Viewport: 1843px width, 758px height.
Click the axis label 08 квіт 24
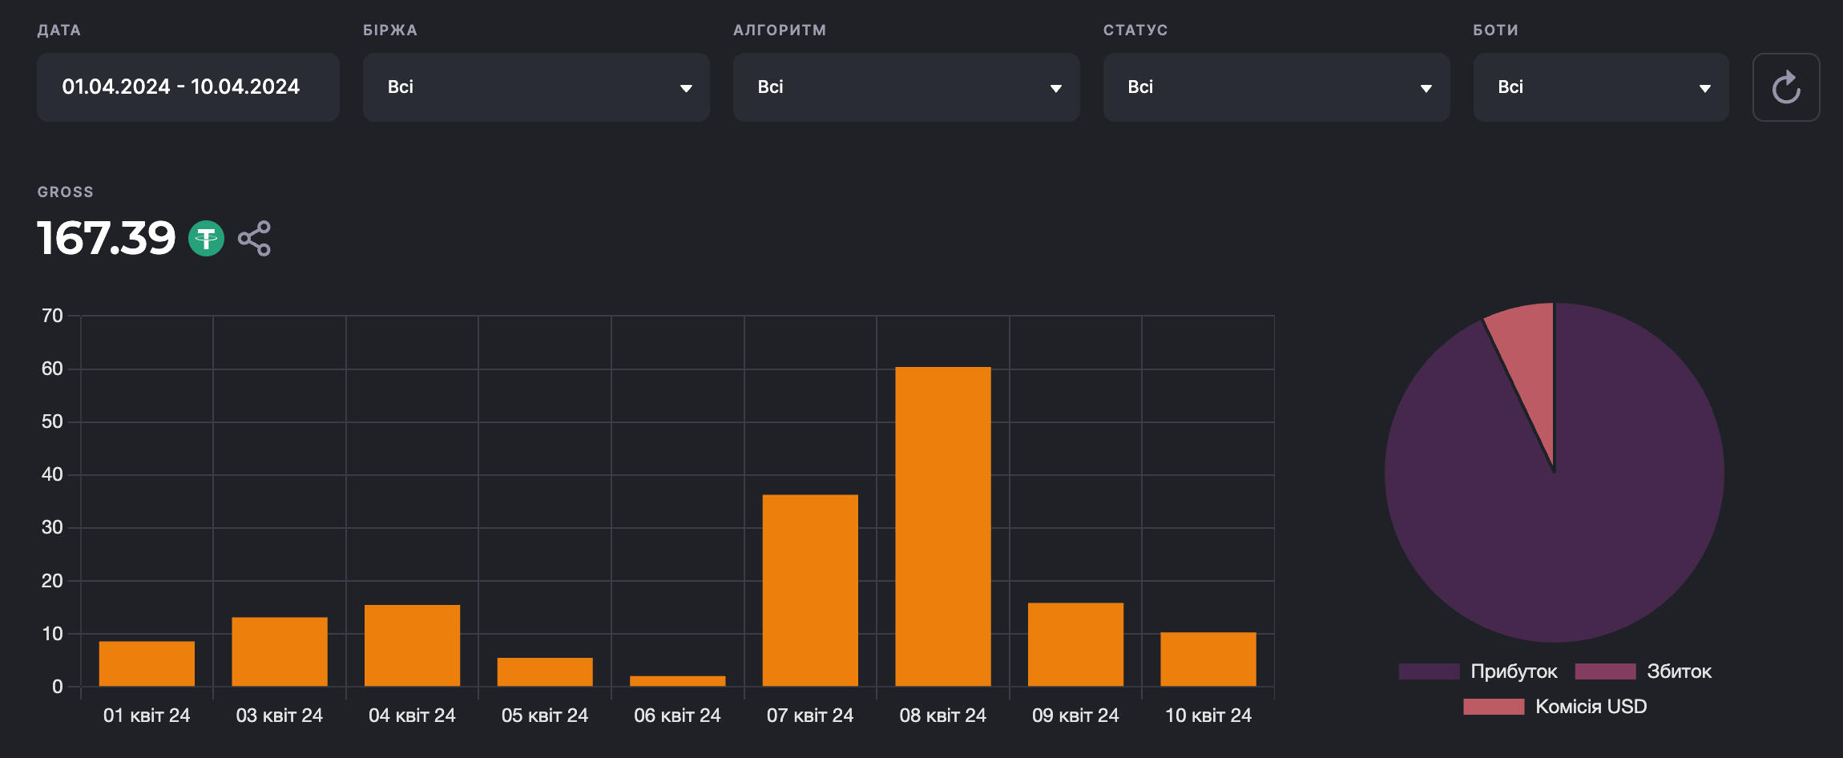pos(943,716)
